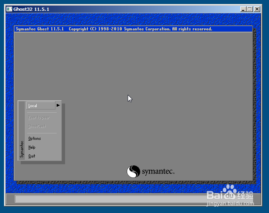
Task: Select the Peer to peer entry
Action: point(39,117)
